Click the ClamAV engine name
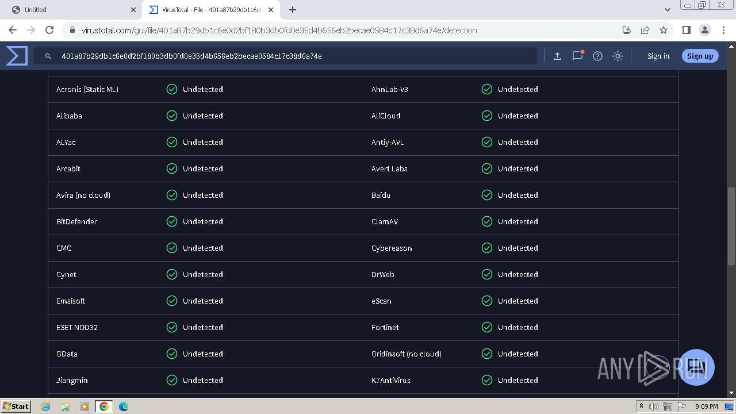 click(x=385, y=221)
